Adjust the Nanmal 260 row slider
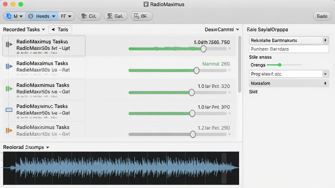 coord(196,70)
